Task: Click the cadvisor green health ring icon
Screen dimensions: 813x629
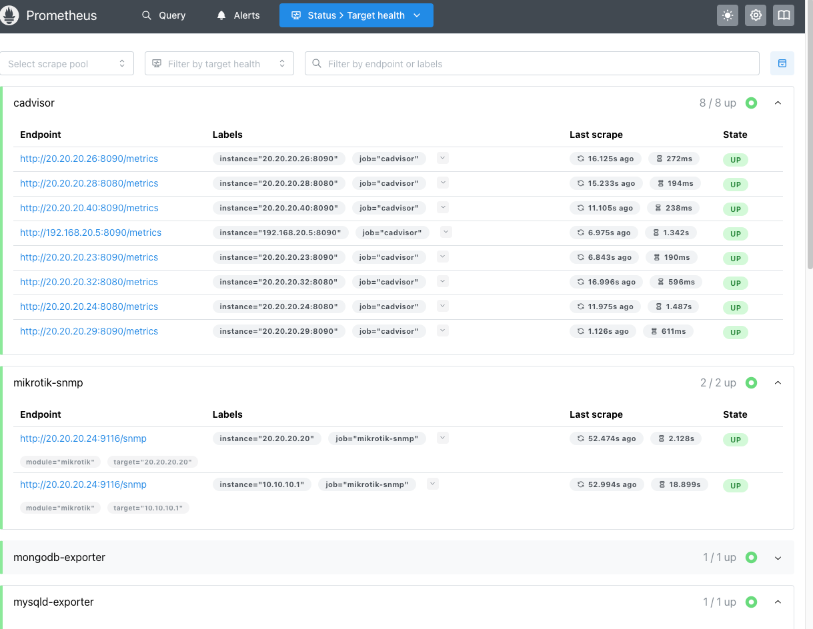Action: (x=751, y=103)
